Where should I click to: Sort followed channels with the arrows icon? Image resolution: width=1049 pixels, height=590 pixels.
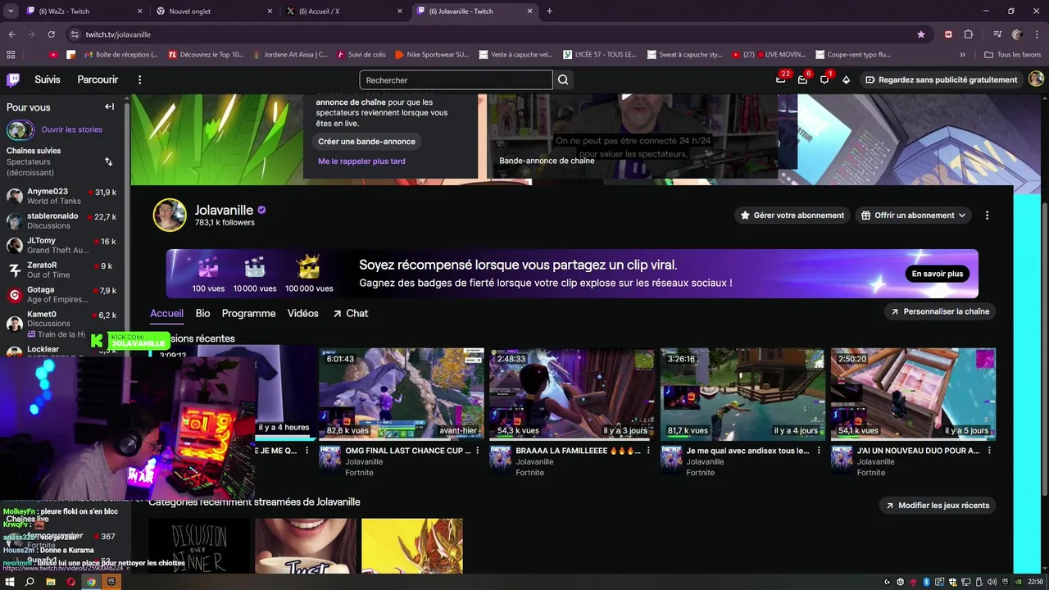click(x=108, y=161)
